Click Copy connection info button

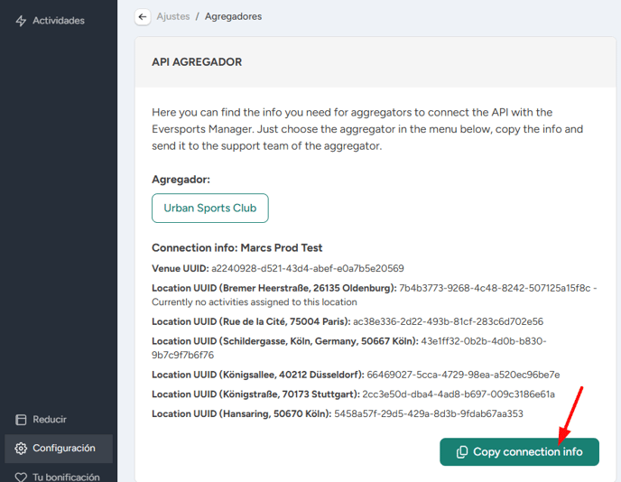coord(519,452)
